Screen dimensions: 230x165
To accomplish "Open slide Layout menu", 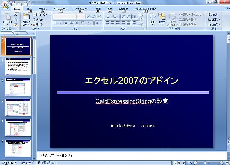I will pos(41,14).
